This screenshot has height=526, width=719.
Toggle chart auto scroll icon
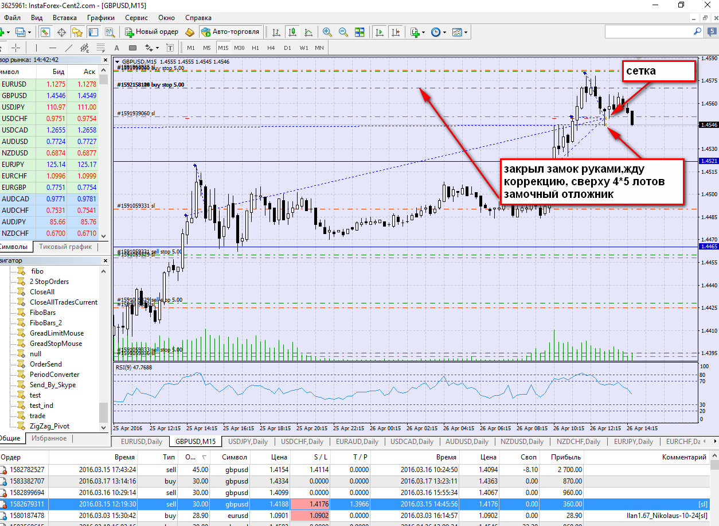tap(378, 32)
